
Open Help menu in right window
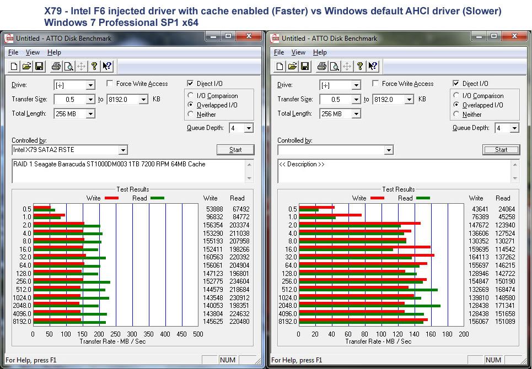click(x=320, y=52)
